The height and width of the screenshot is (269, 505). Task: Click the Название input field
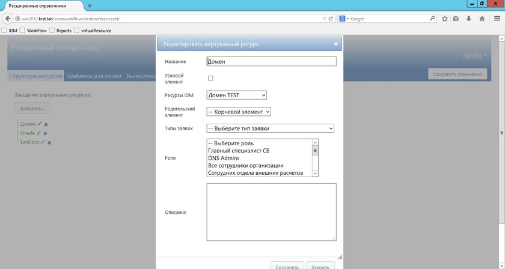coord(271,61)
